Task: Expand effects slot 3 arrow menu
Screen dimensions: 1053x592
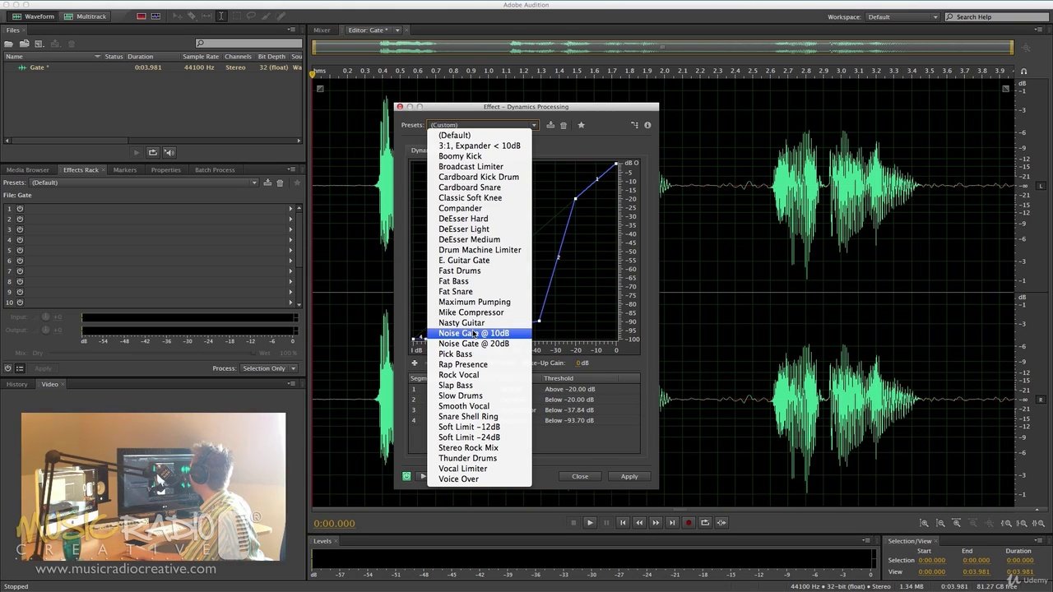Action: point(290,229)
